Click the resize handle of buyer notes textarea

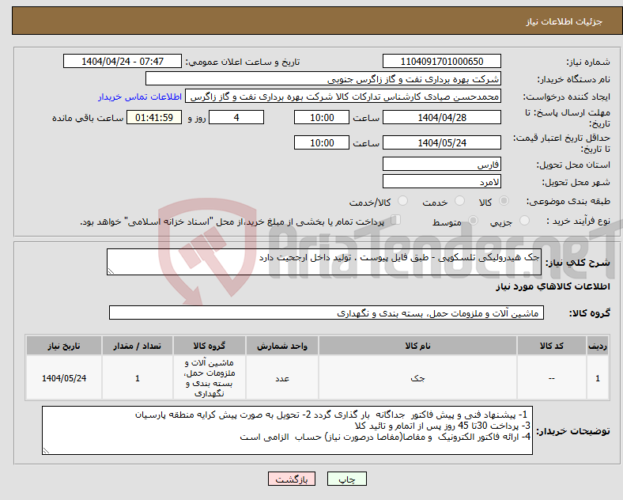pyautogui.click(x=46, y=451)
